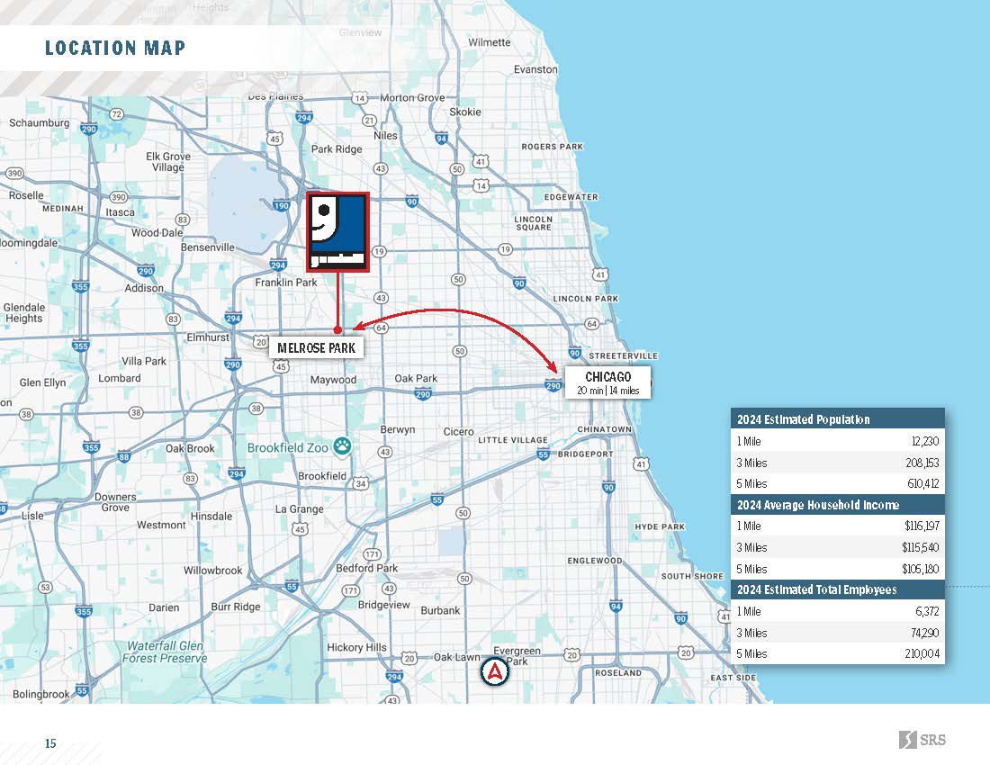This screenshot has width=990, height=765.
Task: Click the LITTLE VILLAGE label
Action: point(513,440)
